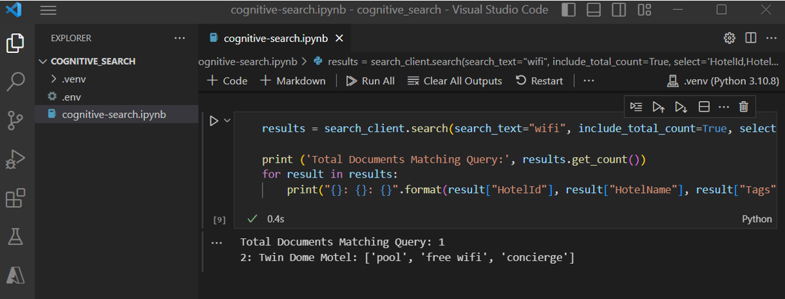Screen dimensions: 785x299
Task: Click inside the code cell editor on results line
Action: [519, 129]
